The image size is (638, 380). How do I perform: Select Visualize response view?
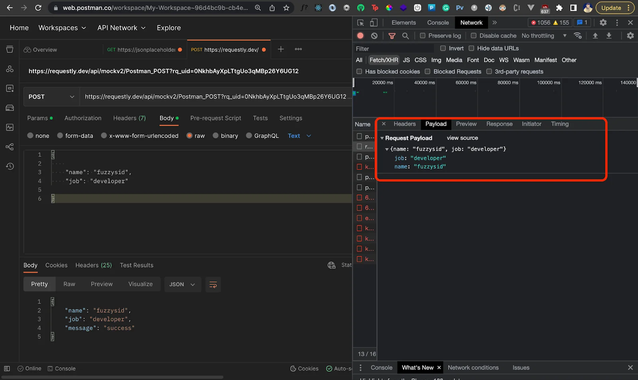coord(140,284)
